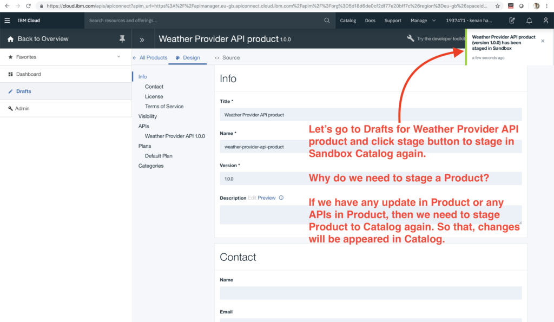Screen dimensions: 554x322
Task: Open Support in the top bar
Action: [x=393, y=21]
